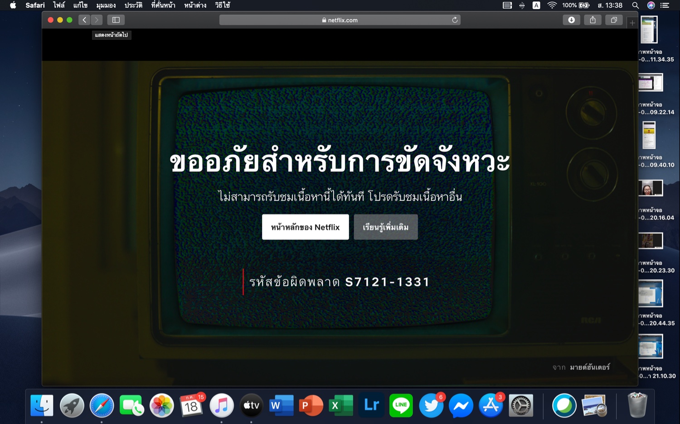Open Photos from the Dock
The image size is (680, 424).
[x=161, y=405]
